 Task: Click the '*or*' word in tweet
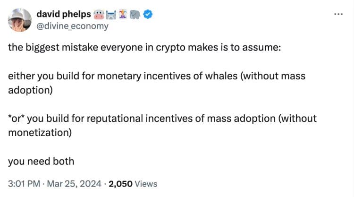coord(16,119)
